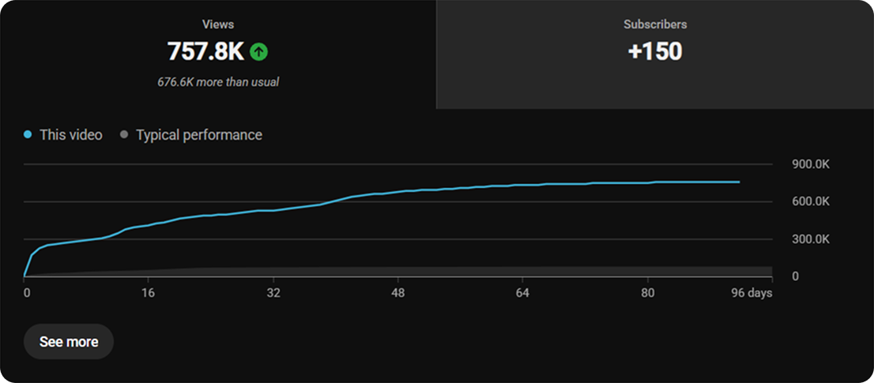
Task: Click the day 80 x-axis label
Action: pos(647,293)
